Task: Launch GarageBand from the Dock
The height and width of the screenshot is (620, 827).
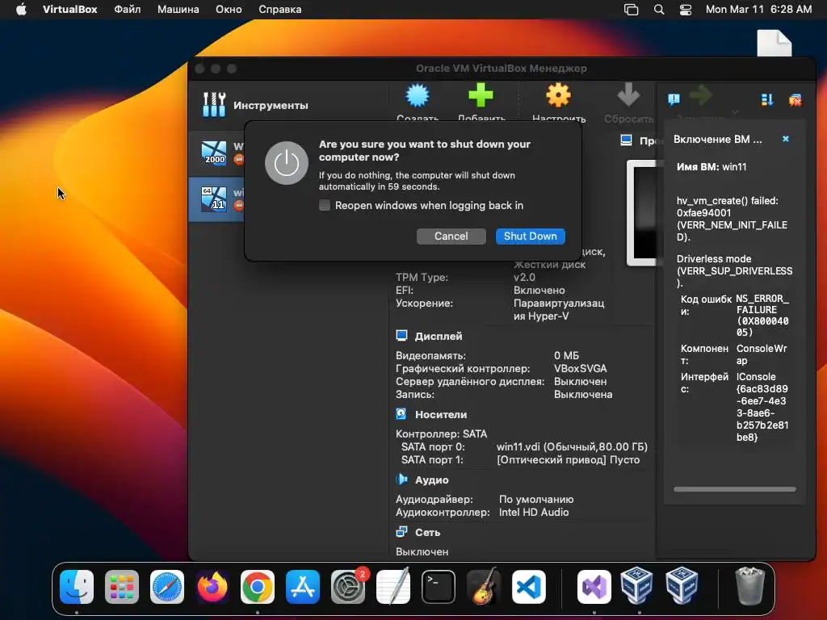Action: [x=483, y=586]
